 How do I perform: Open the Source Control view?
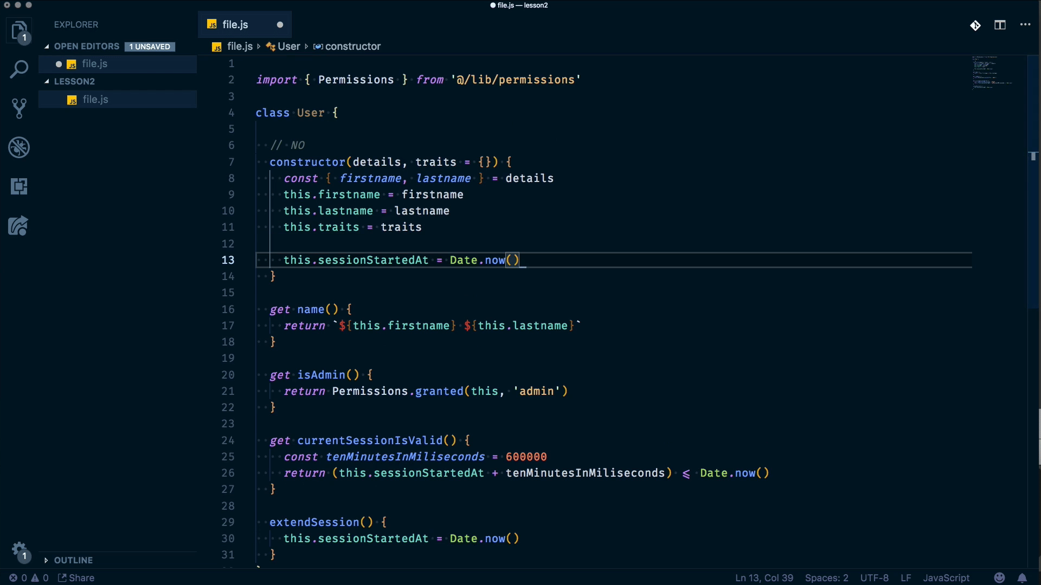pyautogui.click(x=19, y=108)
